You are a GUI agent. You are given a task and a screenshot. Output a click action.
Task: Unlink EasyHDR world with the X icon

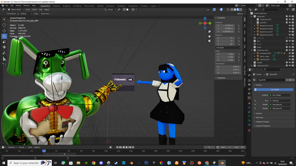(x=293, y=80)
